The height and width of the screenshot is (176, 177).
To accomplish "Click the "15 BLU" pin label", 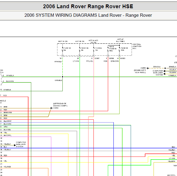I will pos(4,147).
